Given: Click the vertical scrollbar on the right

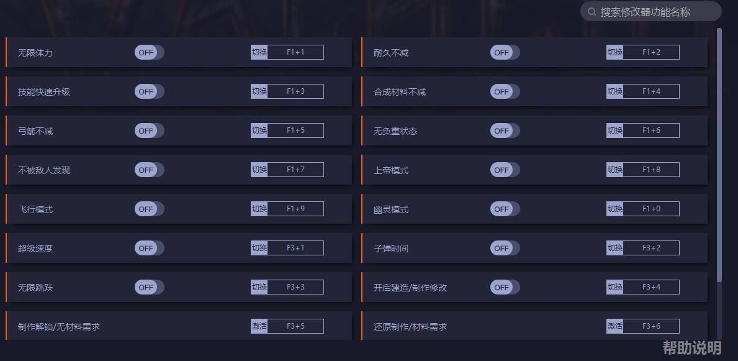Looking at the screenshot, I should [x=719, y=155].
